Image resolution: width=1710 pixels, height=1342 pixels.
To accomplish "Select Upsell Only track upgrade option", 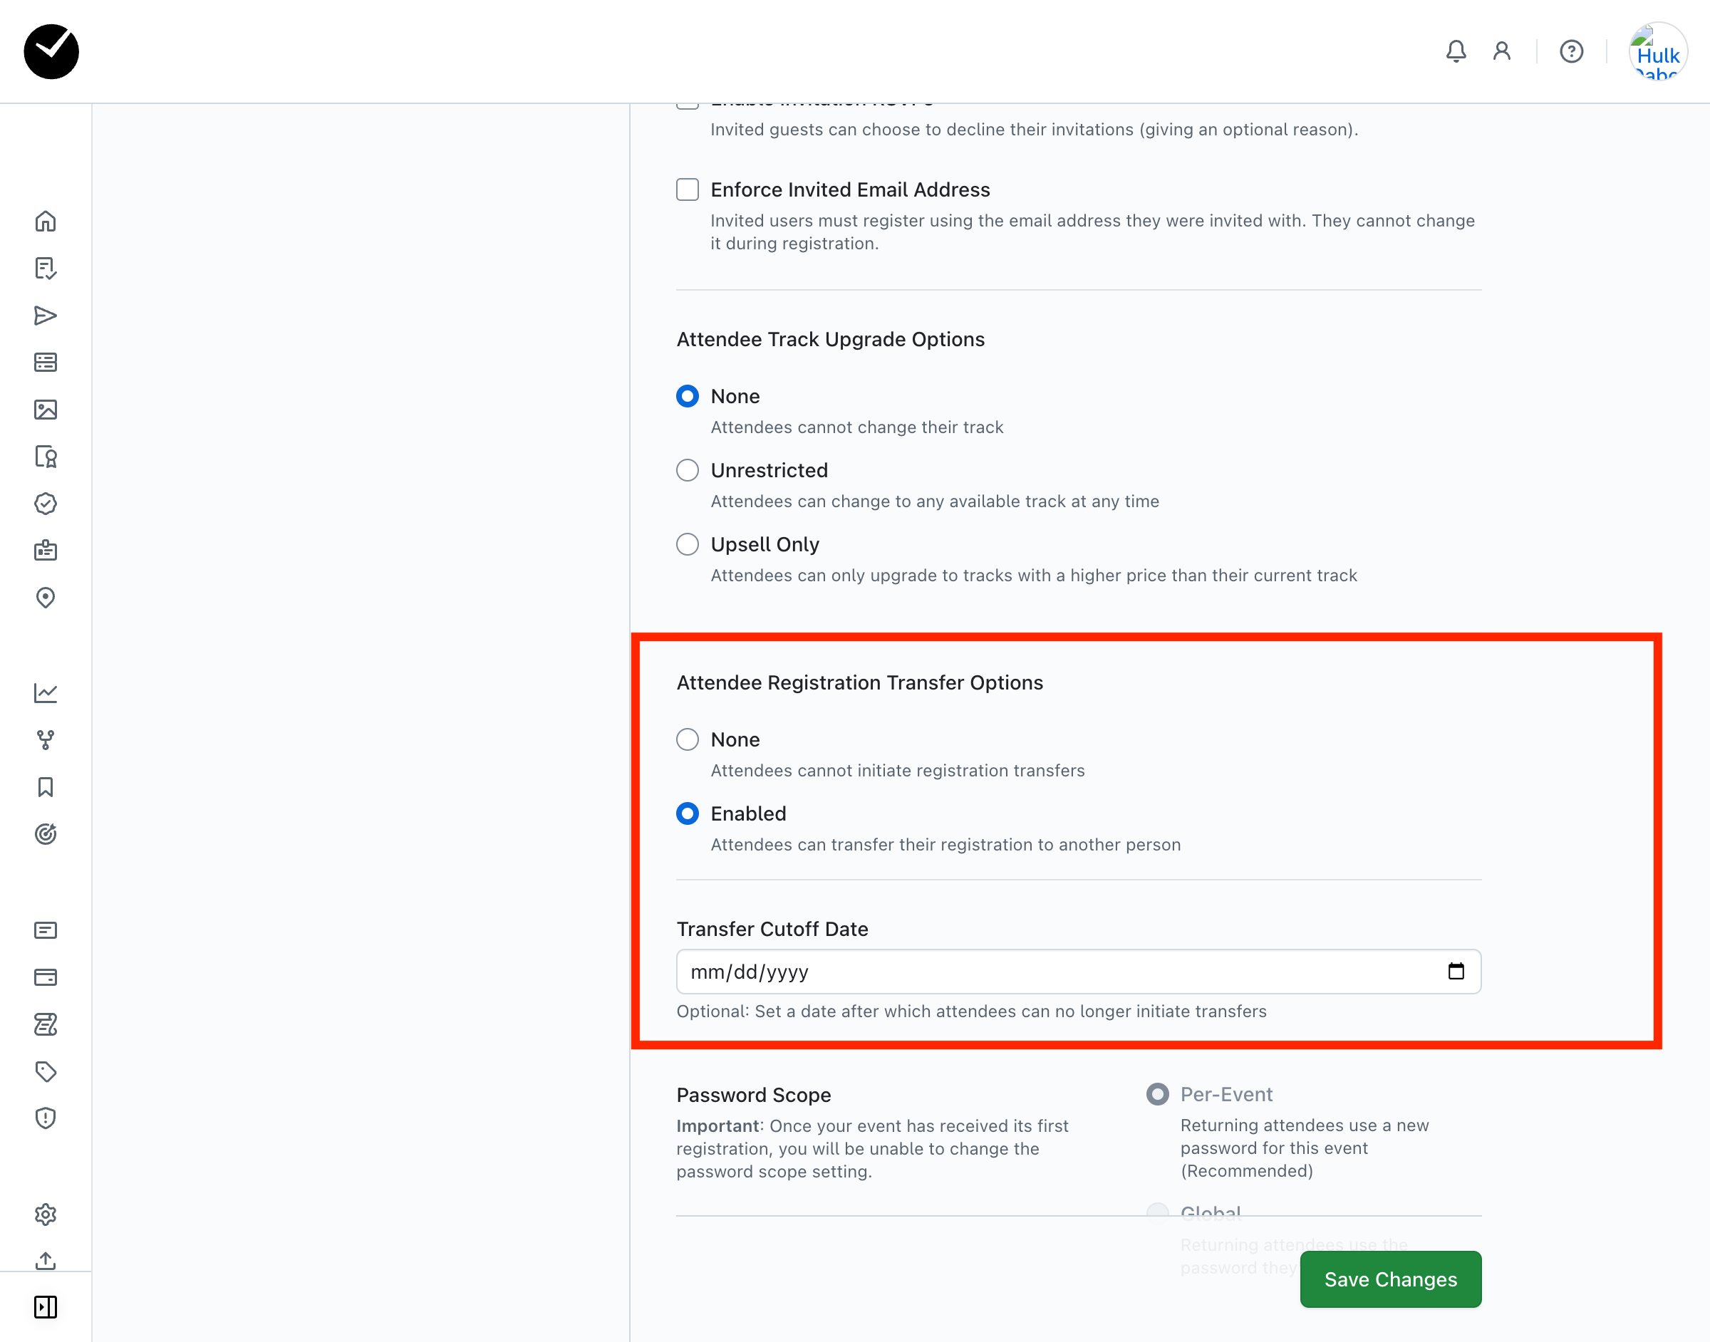I will 688,544.
